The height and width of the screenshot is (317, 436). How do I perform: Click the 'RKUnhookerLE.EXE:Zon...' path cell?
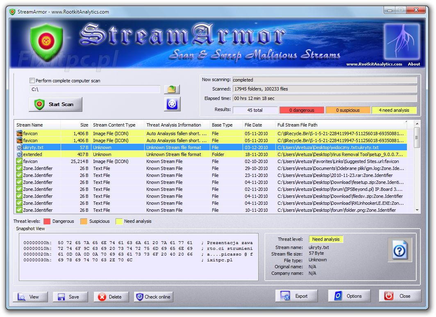coord(341,203)
